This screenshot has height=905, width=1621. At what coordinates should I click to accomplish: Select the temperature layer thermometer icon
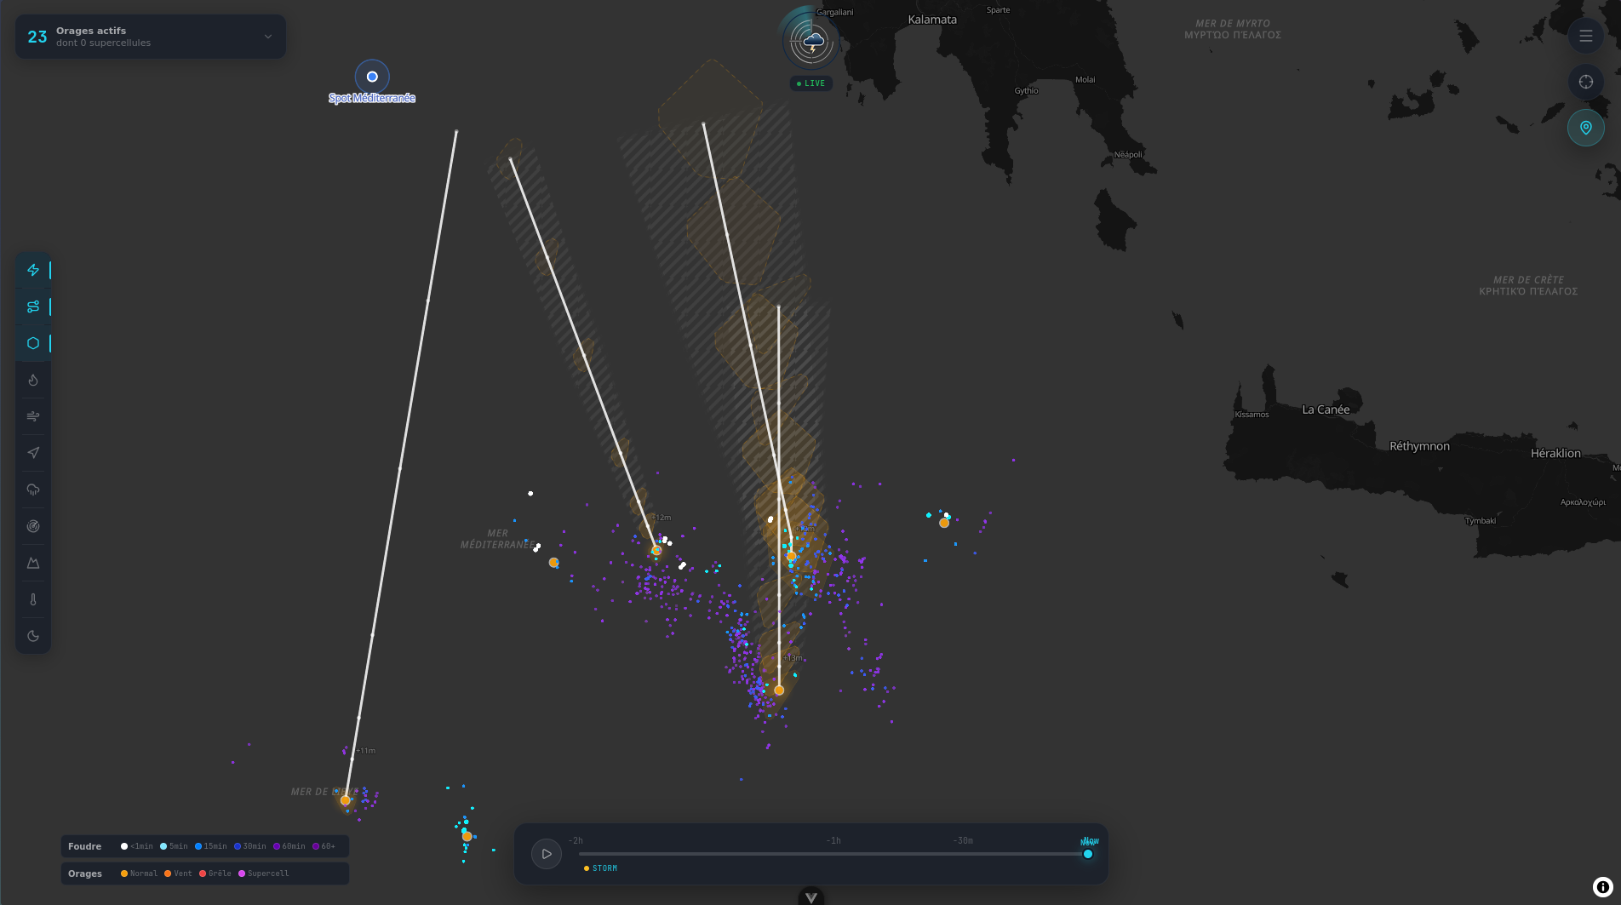pos(33,599)
